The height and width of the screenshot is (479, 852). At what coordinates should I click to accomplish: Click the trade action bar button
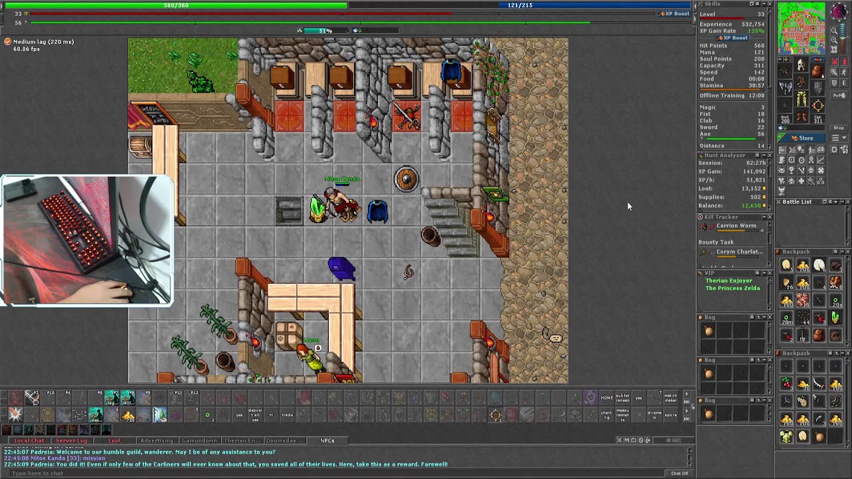[x=288, y=414]
